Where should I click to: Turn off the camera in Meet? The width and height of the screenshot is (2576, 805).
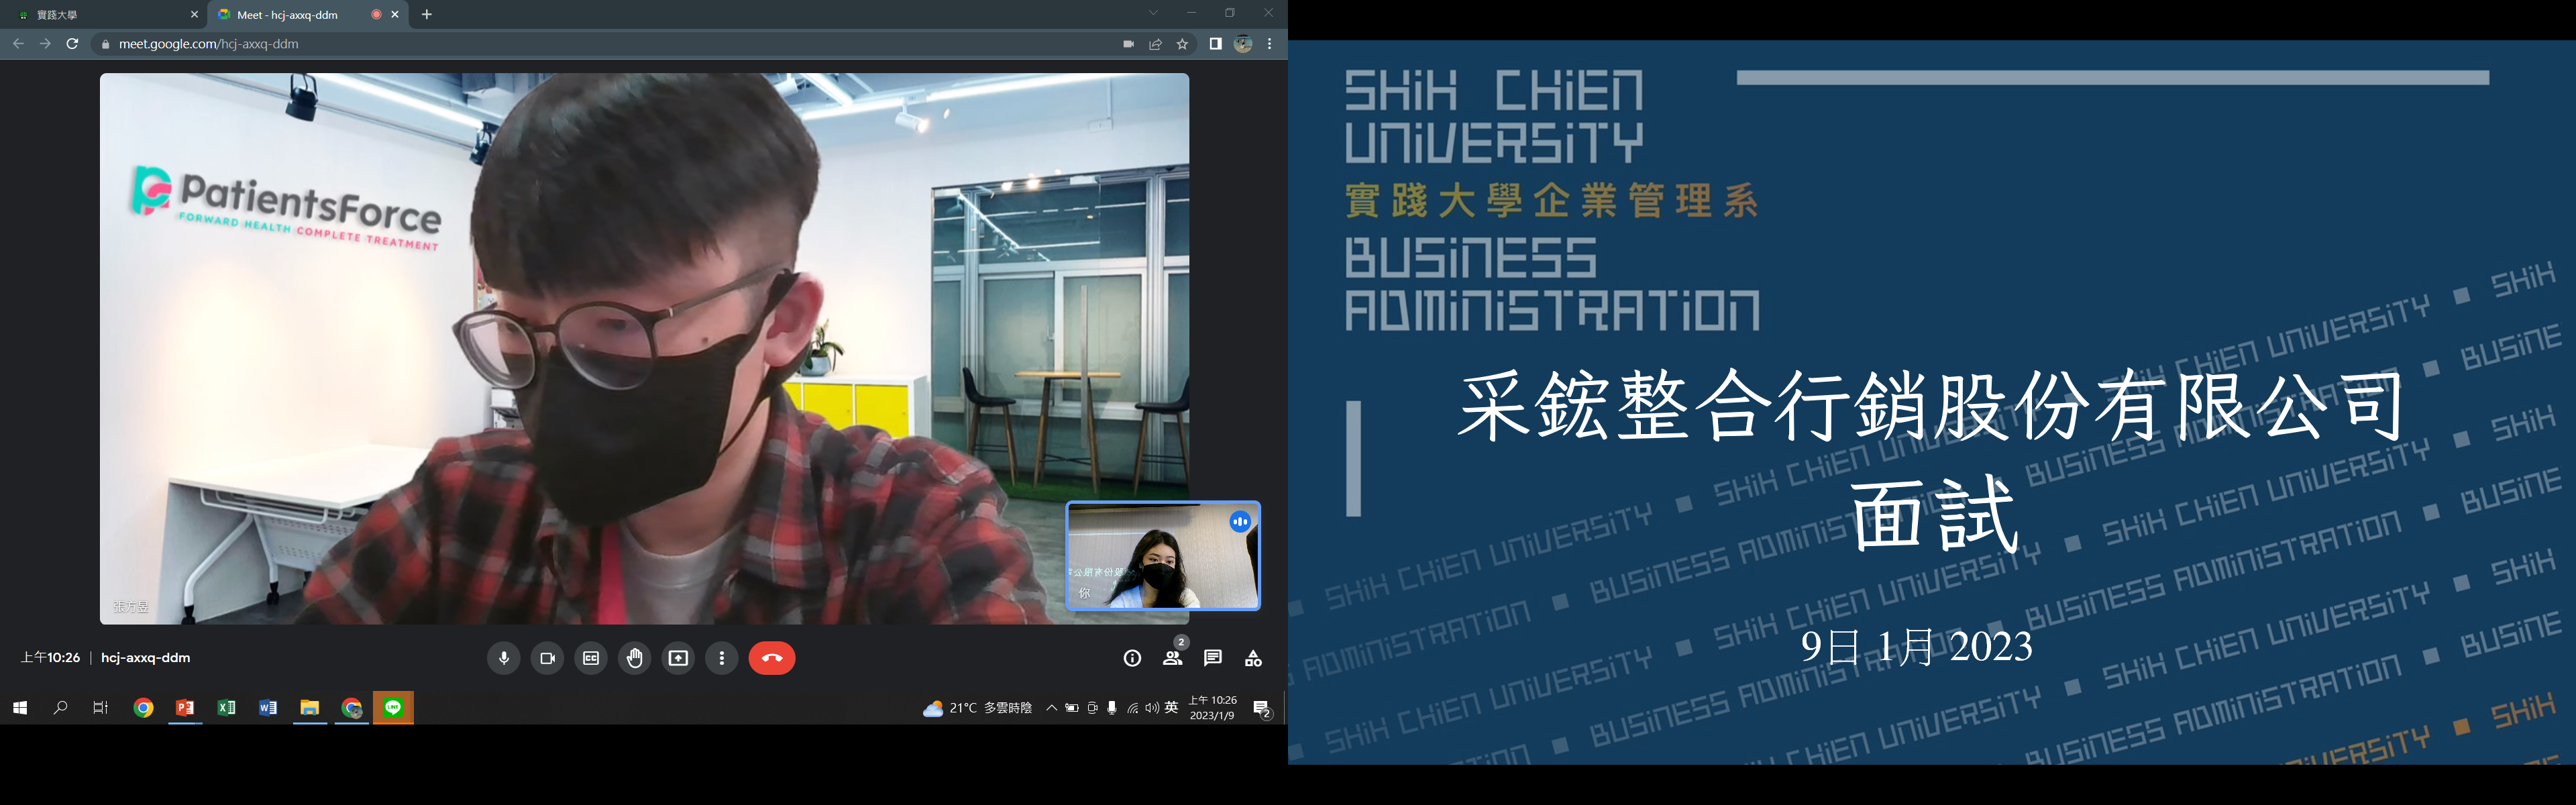[547, 658]
